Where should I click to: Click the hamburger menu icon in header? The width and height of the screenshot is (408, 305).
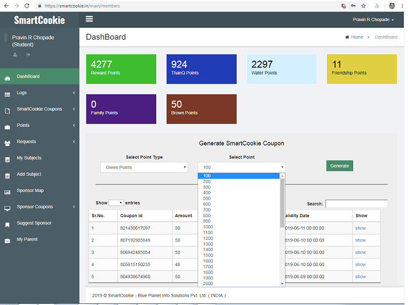click(89, 19)
